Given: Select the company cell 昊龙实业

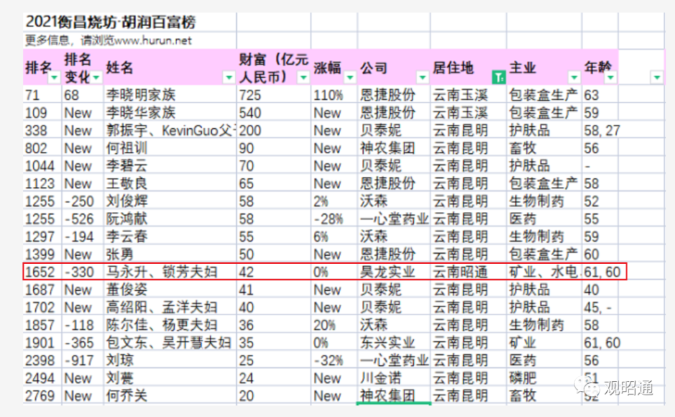Looking at the screenshot, I should coord(394,271).
